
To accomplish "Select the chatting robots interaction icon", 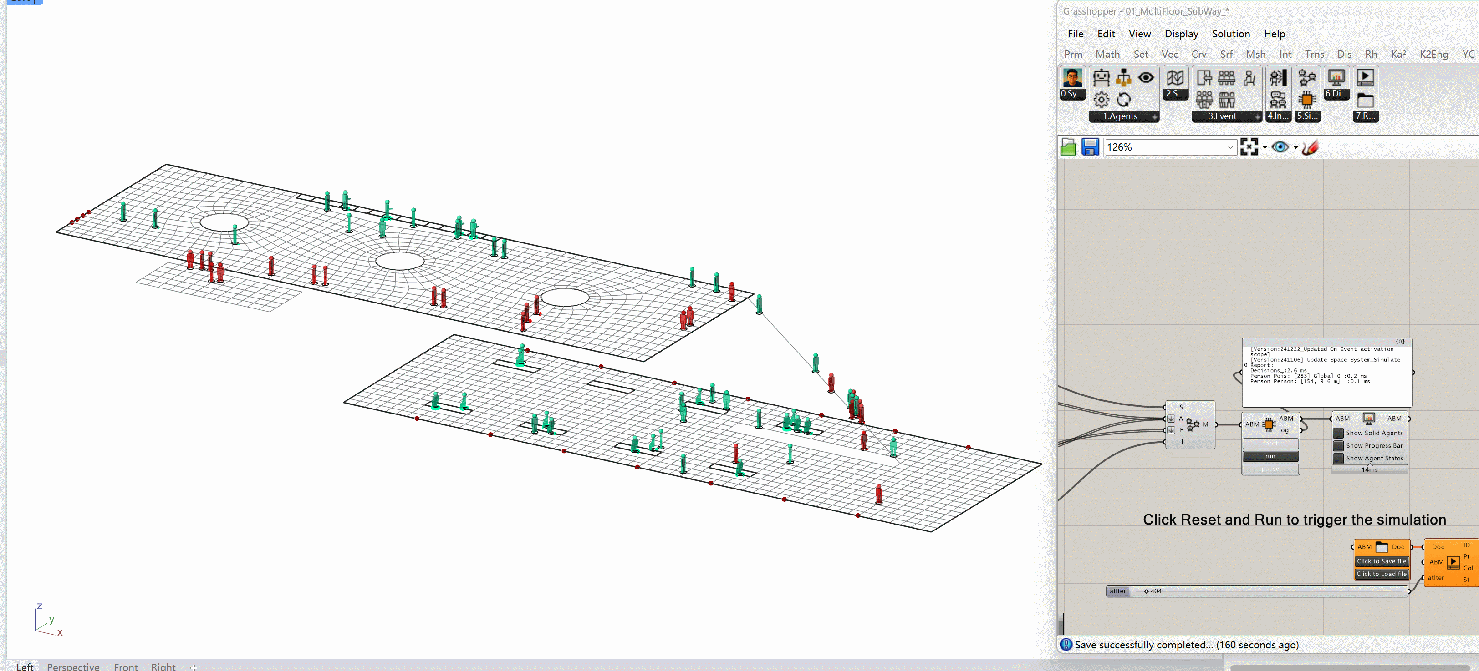I will [x=1278, y=100].
